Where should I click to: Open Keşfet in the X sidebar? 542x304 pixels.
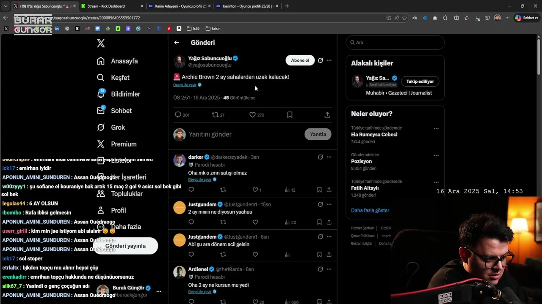tap(113, 78)
